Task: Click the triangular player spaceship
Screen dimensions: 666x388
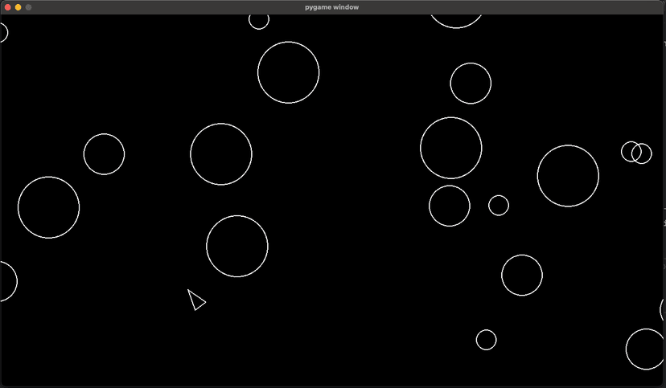Action: pos(195,300)
